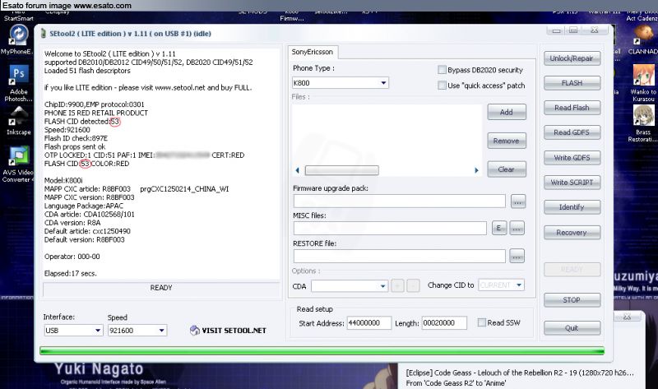Viewport: 658px width, 389px height.
Task: Click Files list scroll left arrow
Action: [x=297, y=170]
